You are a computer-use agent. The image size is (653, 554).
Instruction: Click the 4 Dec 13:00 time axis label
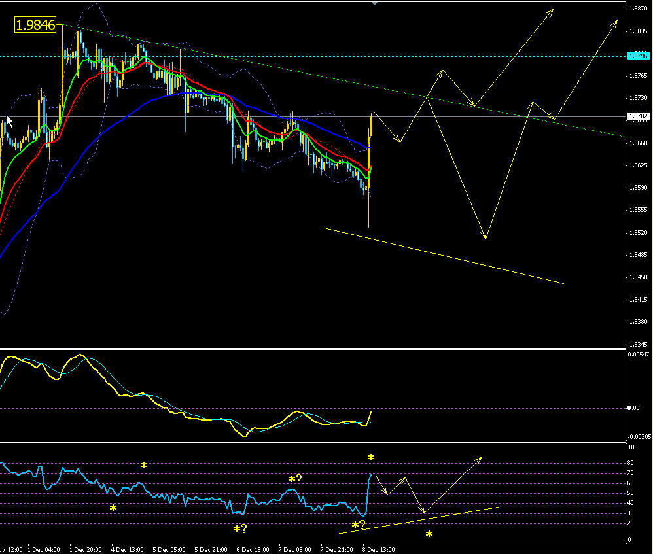(x=128, y=550)
